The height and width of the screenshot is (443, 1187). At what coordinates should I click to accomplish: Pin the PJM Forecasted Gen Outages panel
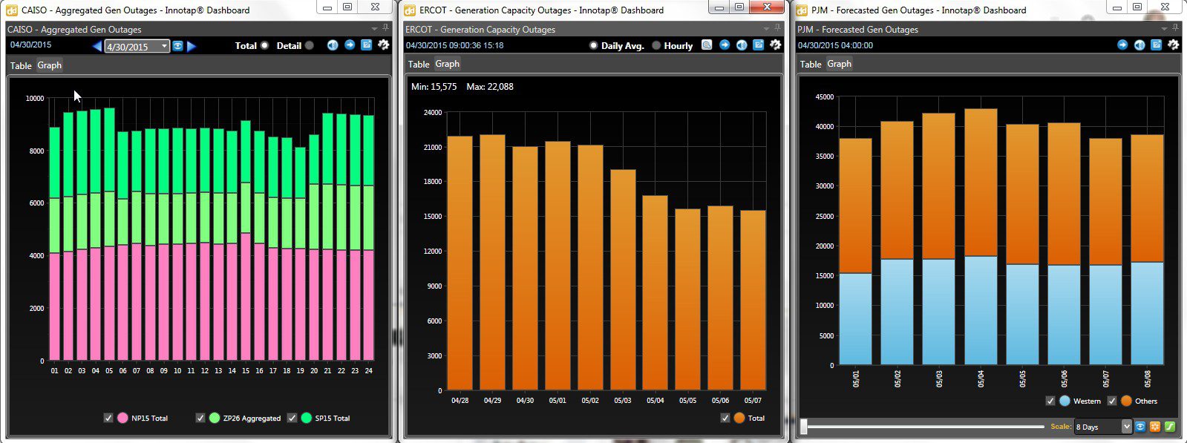point(1176,29)
